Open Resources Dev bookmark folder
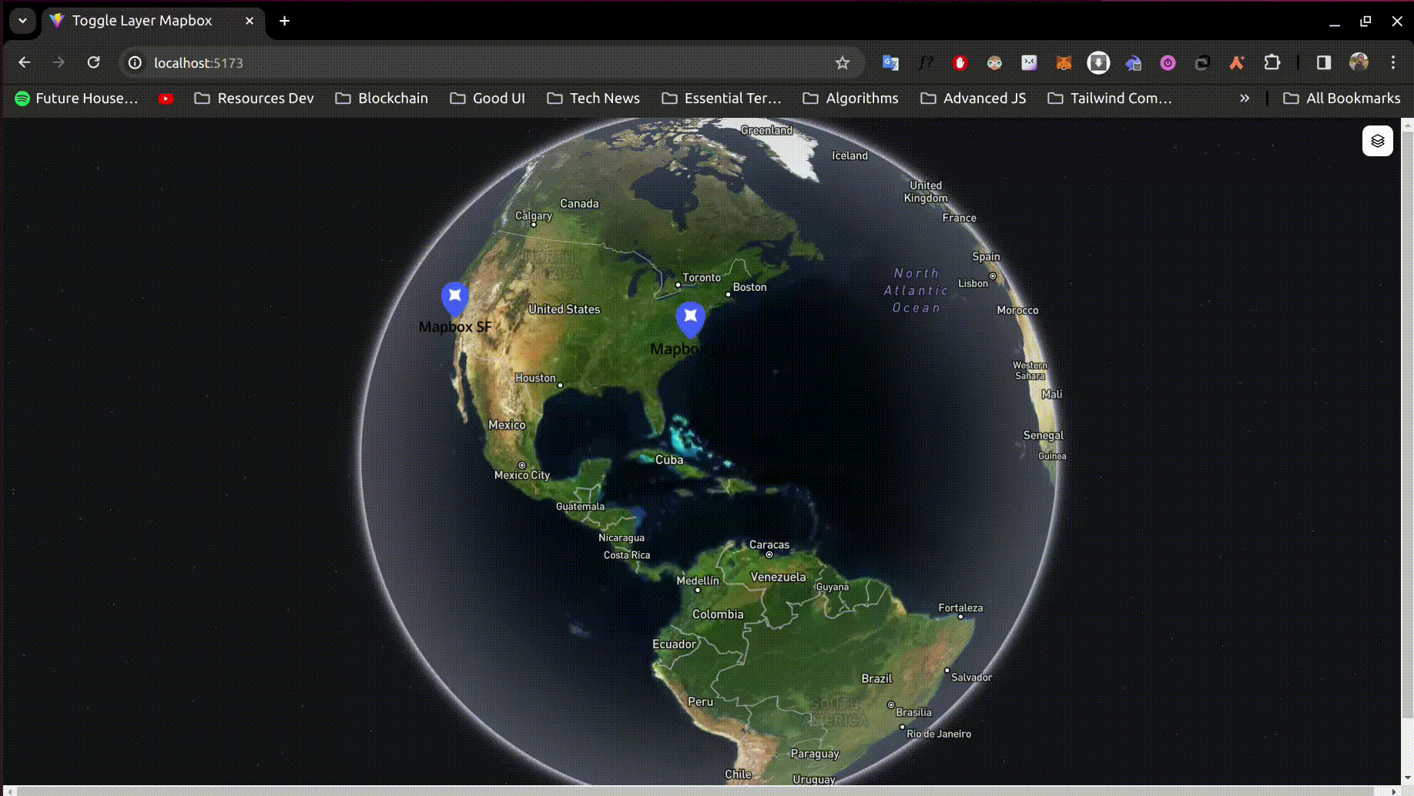The width and height of the screenshot is (1414, 796). pos(254,99)
